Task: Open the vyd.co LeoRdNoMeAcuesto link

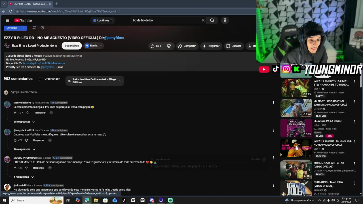Action: (x=44, y=63)
